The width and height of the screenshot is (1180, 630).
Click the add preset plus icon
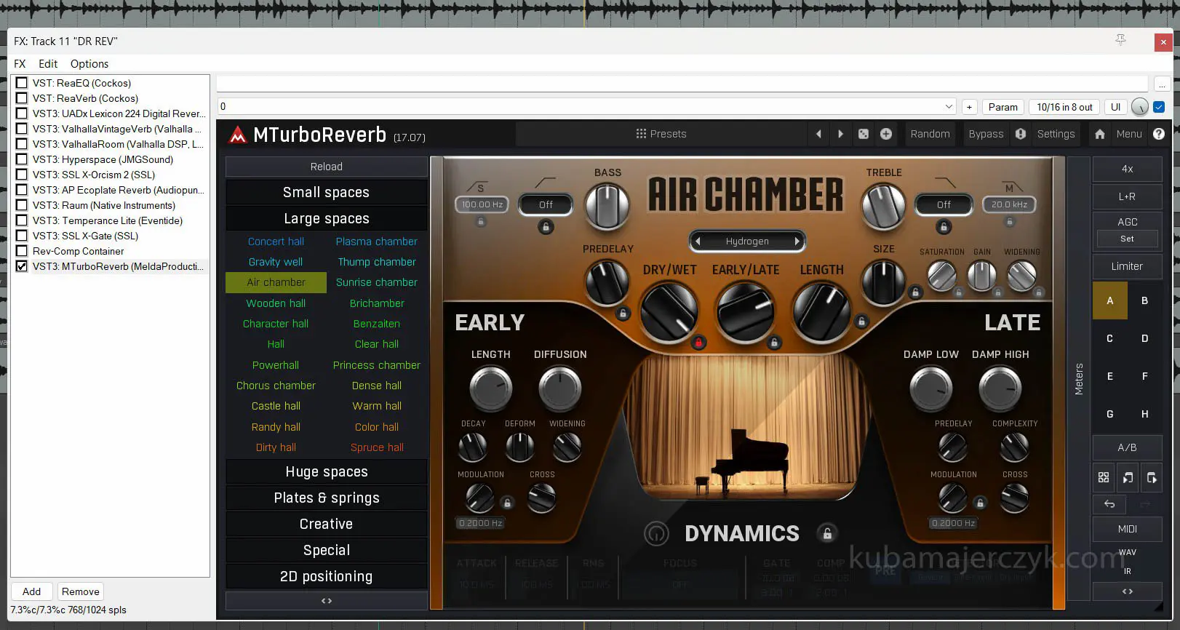pos(886,134)
